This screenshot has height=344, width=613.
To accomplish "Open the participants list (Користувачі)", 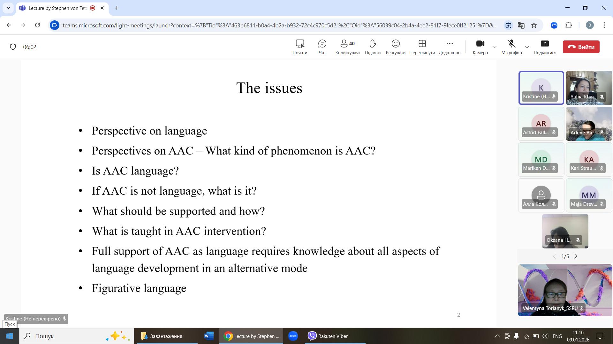I will coord(347,47).
